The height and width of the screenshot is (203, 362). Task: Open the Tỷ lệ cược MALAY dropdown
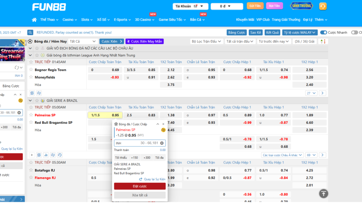point(299,32)
